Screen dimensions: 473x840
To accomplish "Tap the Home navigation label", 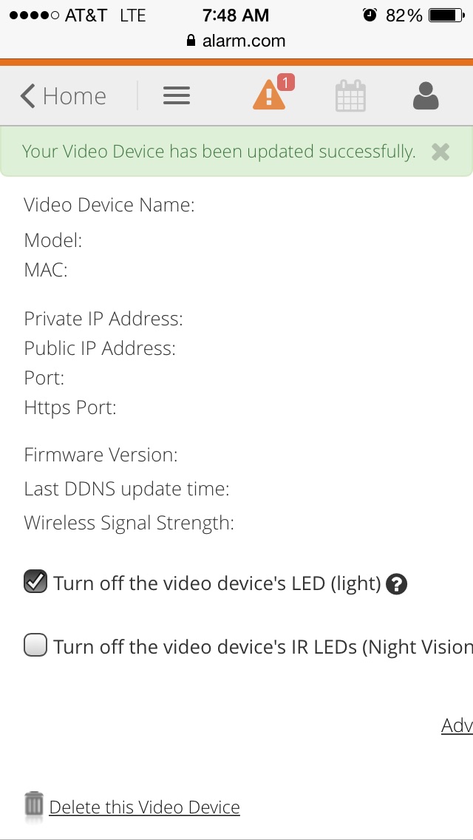I will pyautogui.click(x=75, y=96).
